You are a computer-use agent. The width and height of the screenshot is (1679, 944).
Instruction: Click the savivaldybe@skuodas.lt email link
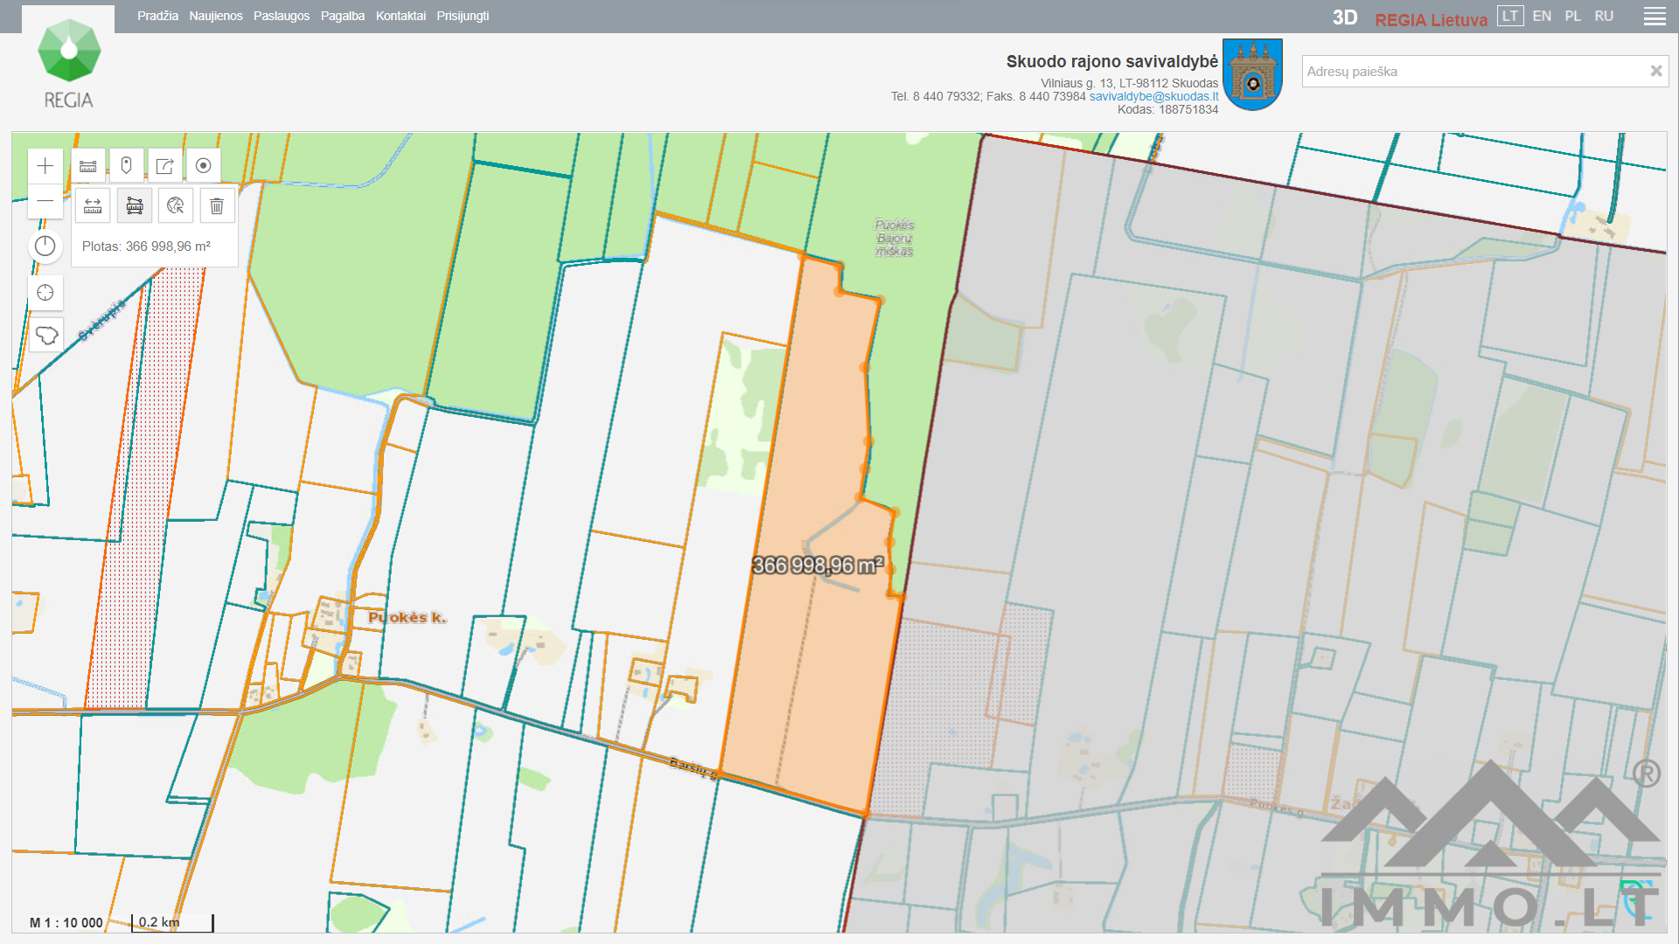click(x=1153, y=97)
